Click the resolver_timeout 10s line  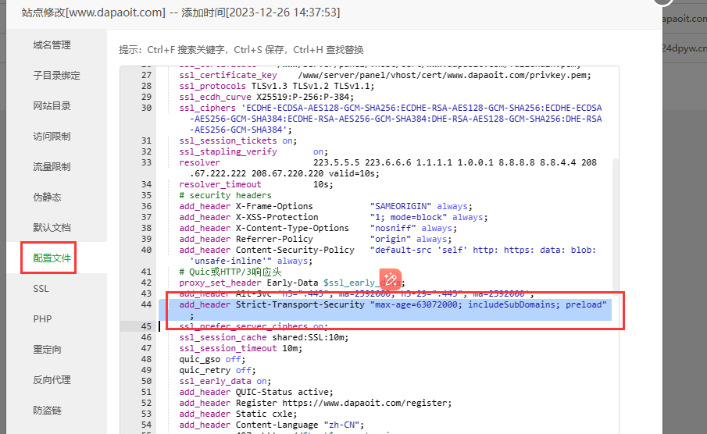click(256, 184)
